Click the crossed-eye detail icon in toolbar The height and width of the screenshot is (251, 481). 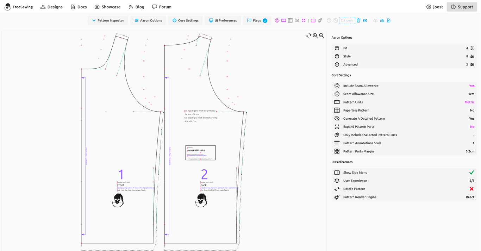pyautogui.click(x=297, y=20)
